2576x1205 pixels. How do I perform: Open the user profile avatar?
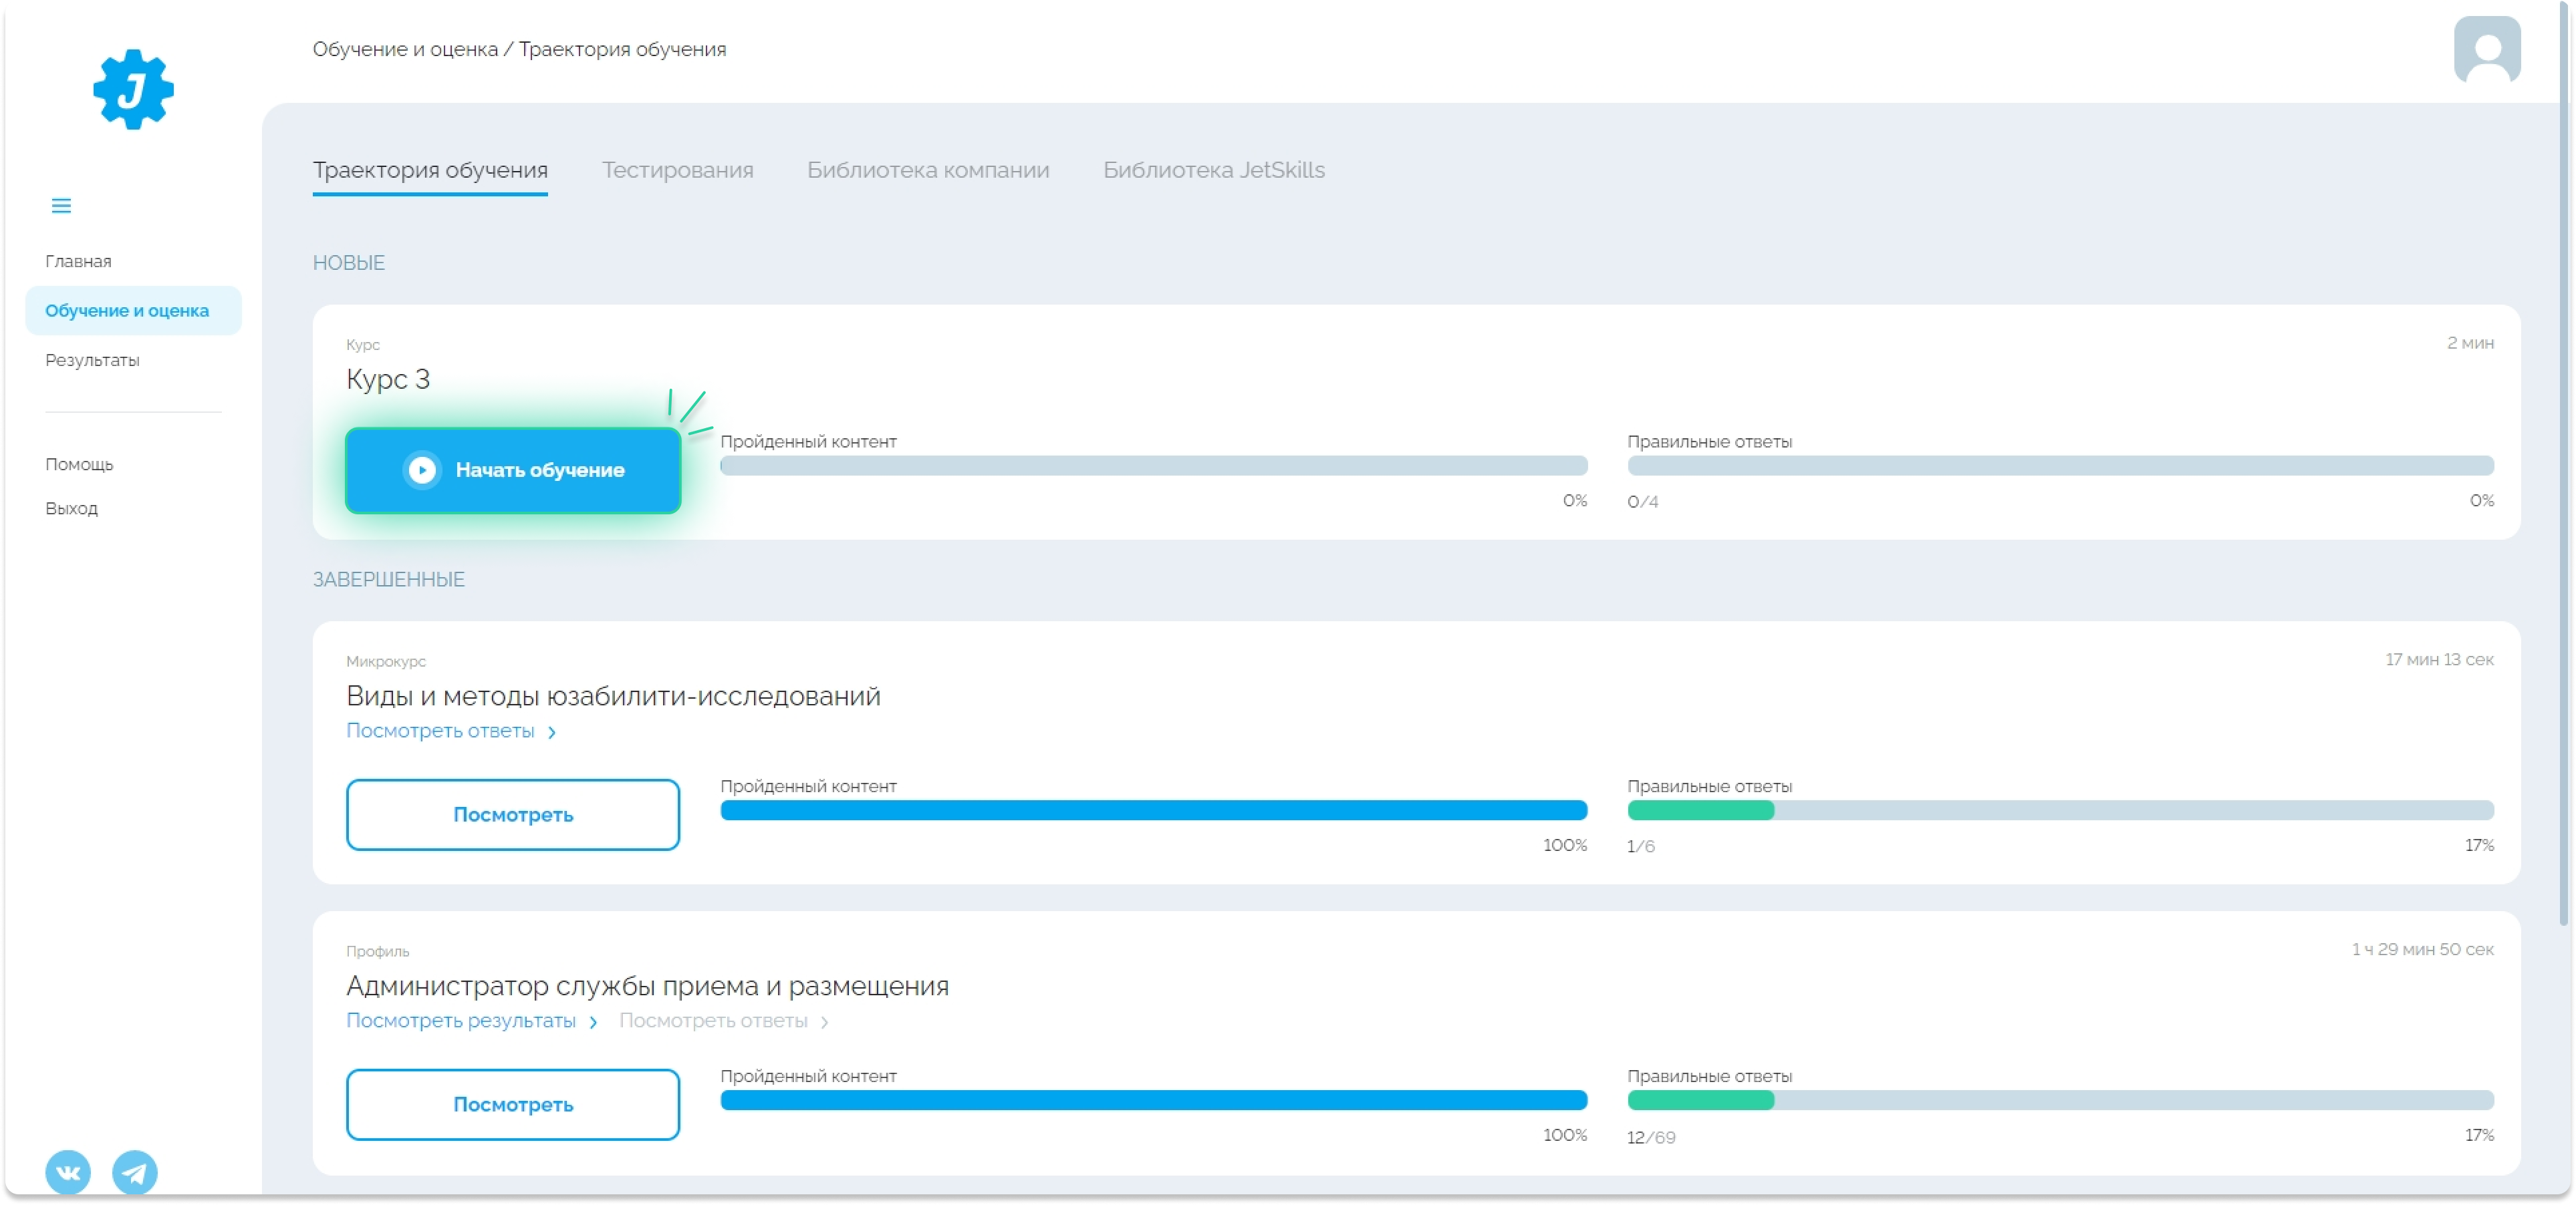click(x=2486, y=49)
